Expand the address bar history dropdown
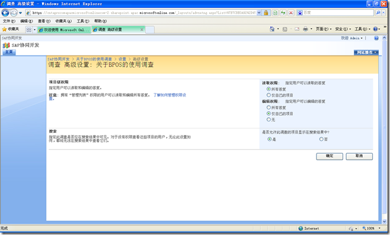This screenshot has height=235, width=390. (259, 13)
